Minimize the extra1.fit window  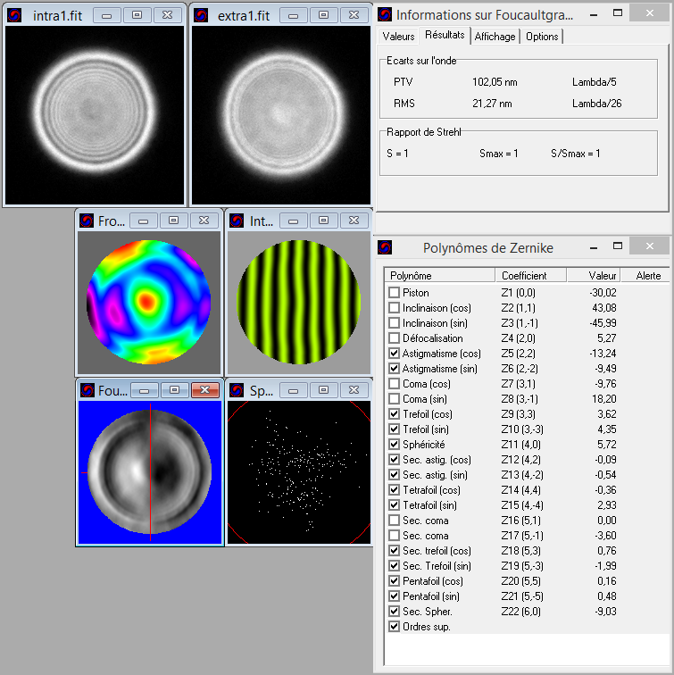[x=294, y=15]
